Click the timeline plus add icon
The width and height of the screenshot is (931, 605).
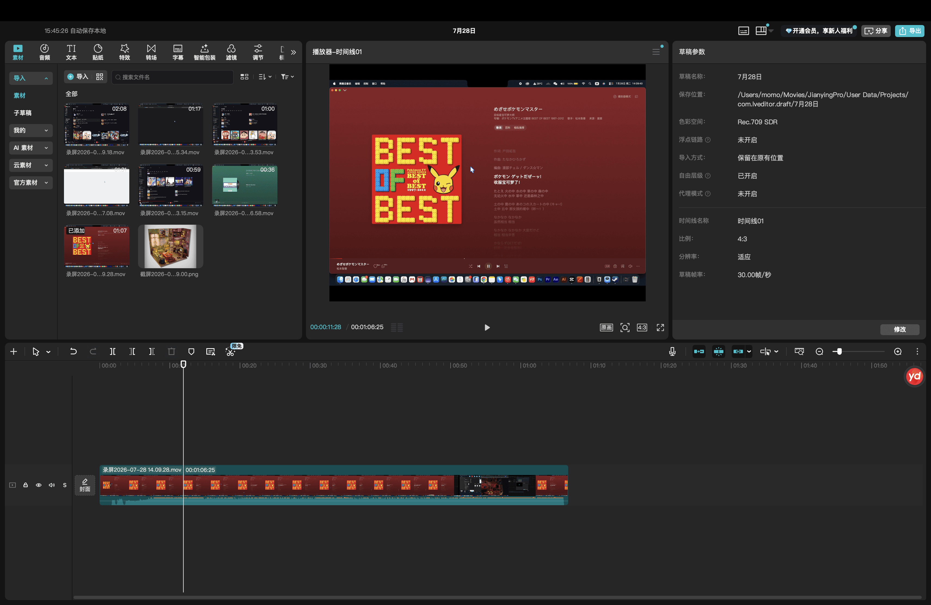[x=14, y=352]
